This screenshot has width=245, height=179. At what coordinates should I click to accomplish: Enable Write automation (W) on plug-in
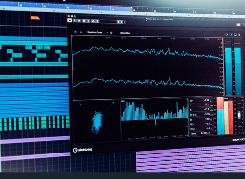pyautogui.click(x=79, y=21)
